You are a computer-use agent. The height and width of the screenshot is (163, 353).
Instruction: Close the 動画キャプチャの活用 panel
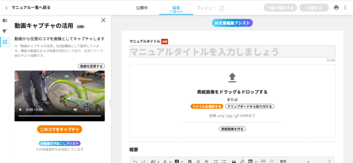103,20
